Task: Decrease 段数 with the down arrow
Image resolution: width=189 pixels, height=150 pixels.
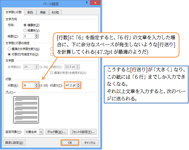Action: [37, 37]
